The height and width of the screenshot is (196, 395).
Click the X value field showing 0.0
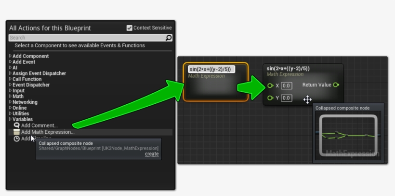[x=286, y=85]
